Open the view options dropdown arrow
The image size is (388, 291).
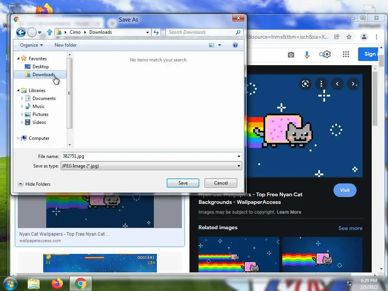[x=219, y=45]
